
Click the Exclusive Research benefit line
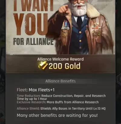[58, 102]
